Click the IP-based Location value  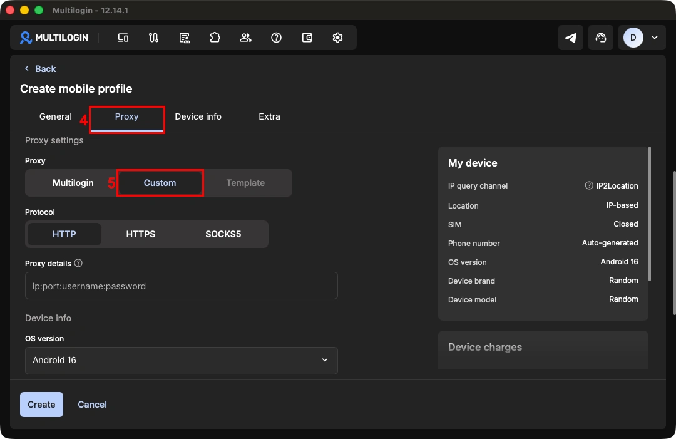coord(622,205)
